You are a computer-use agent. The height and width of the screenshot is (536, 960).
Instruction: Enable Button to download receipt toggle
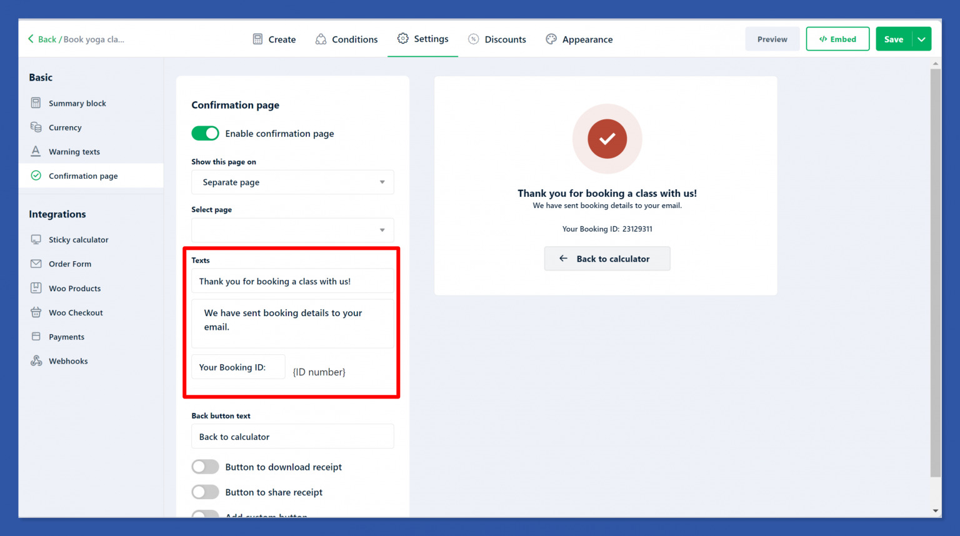click(x=205, y=467)
